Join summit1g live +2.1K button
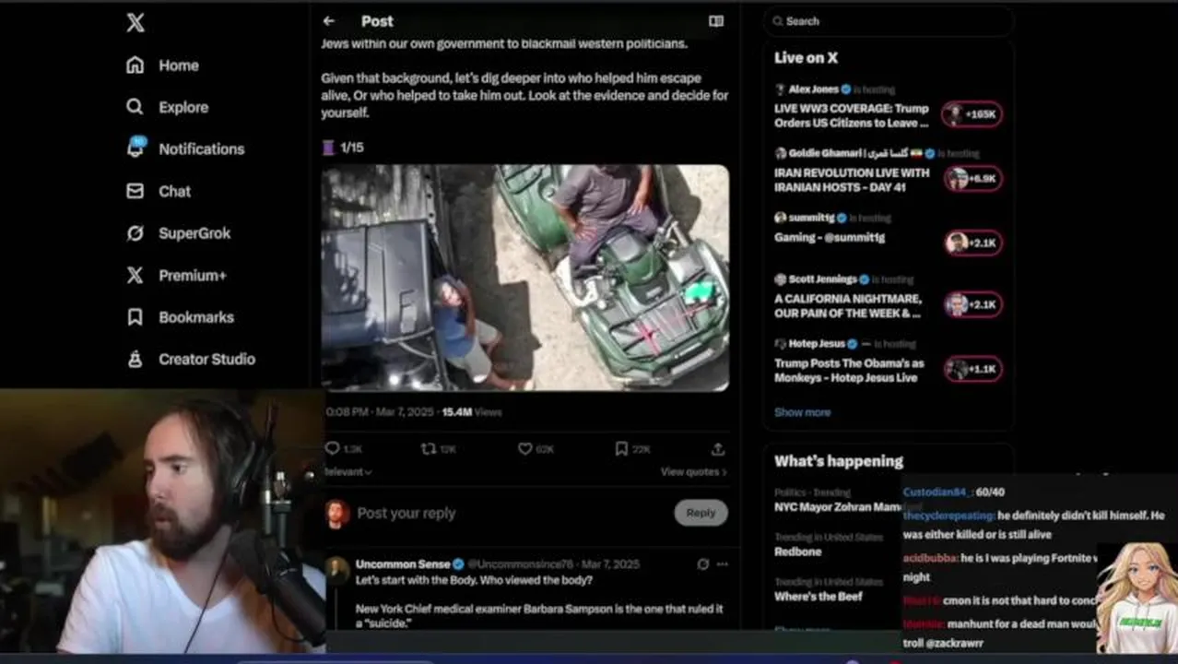The image size is (1178, 664). [x=972, y=243]
